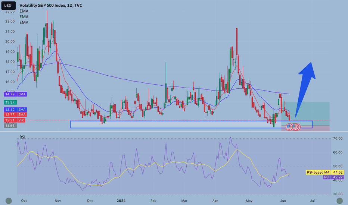Click the 60.00 RSI axis label

coord(338,152)
